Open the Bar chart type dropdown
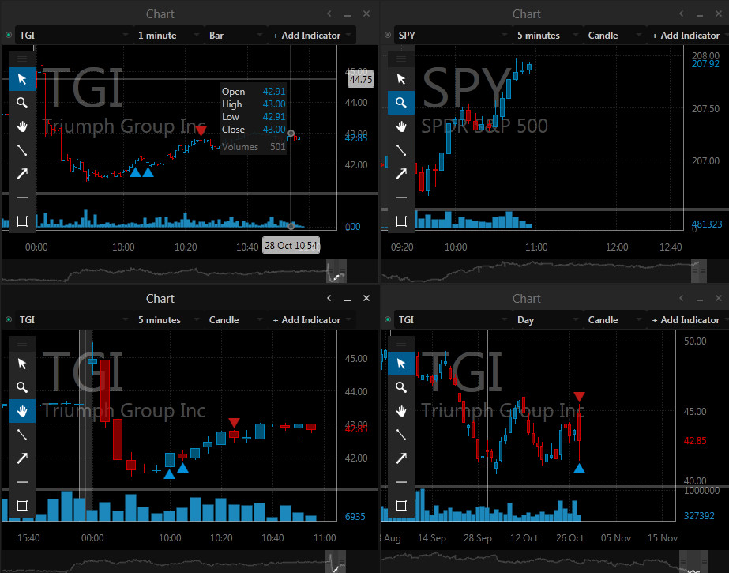Viewport: 729px width, 573px height. [x=236, y=36]
